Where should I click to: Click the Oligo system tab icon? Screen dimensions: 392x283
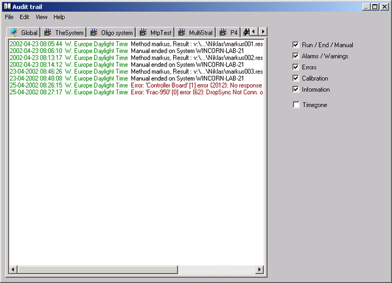[94, 32]
